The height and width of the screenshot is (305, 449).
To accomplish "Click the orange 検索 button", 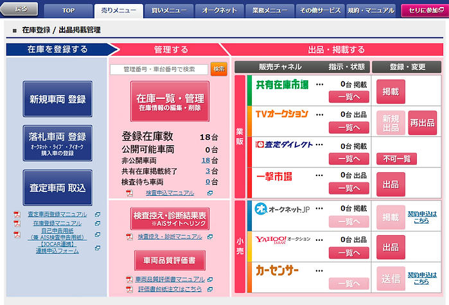I will click(219, 69).
